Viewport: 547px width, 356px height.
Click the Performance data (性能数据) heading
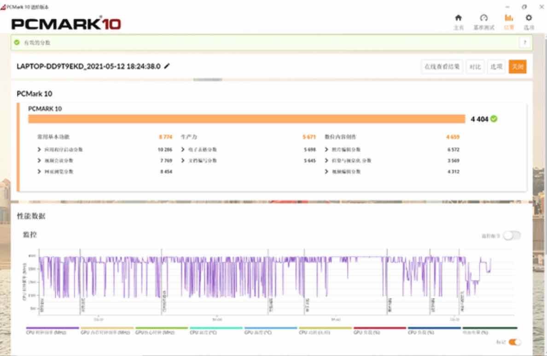[31, 216]
